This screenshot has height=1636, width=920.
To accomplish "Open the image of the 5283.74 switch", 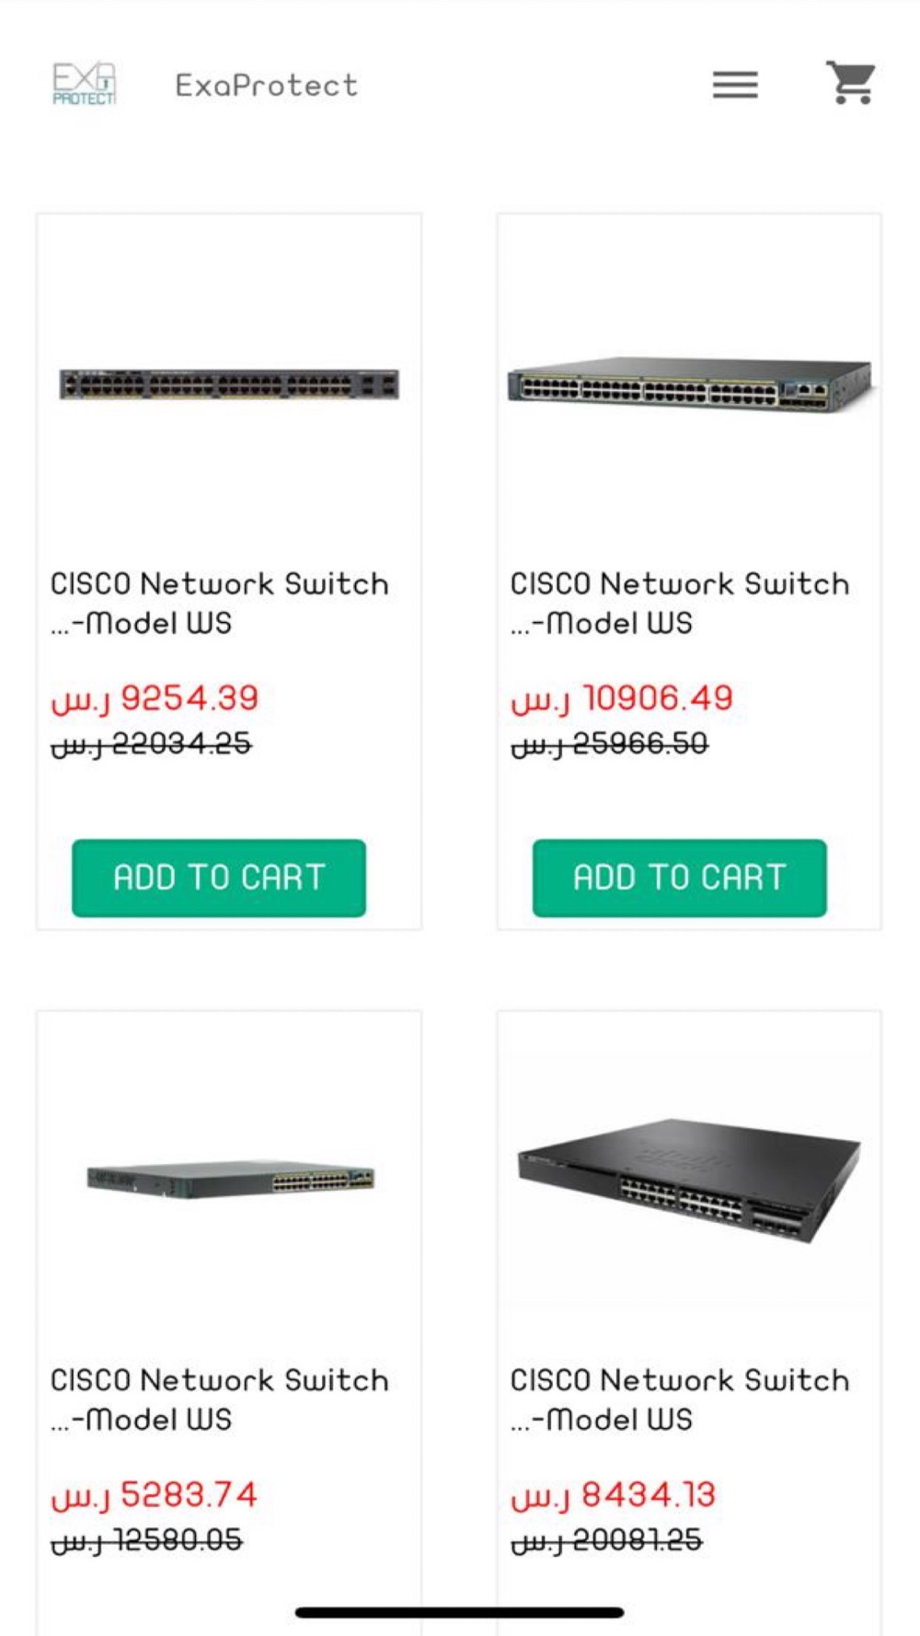I will coord(230,1179).
